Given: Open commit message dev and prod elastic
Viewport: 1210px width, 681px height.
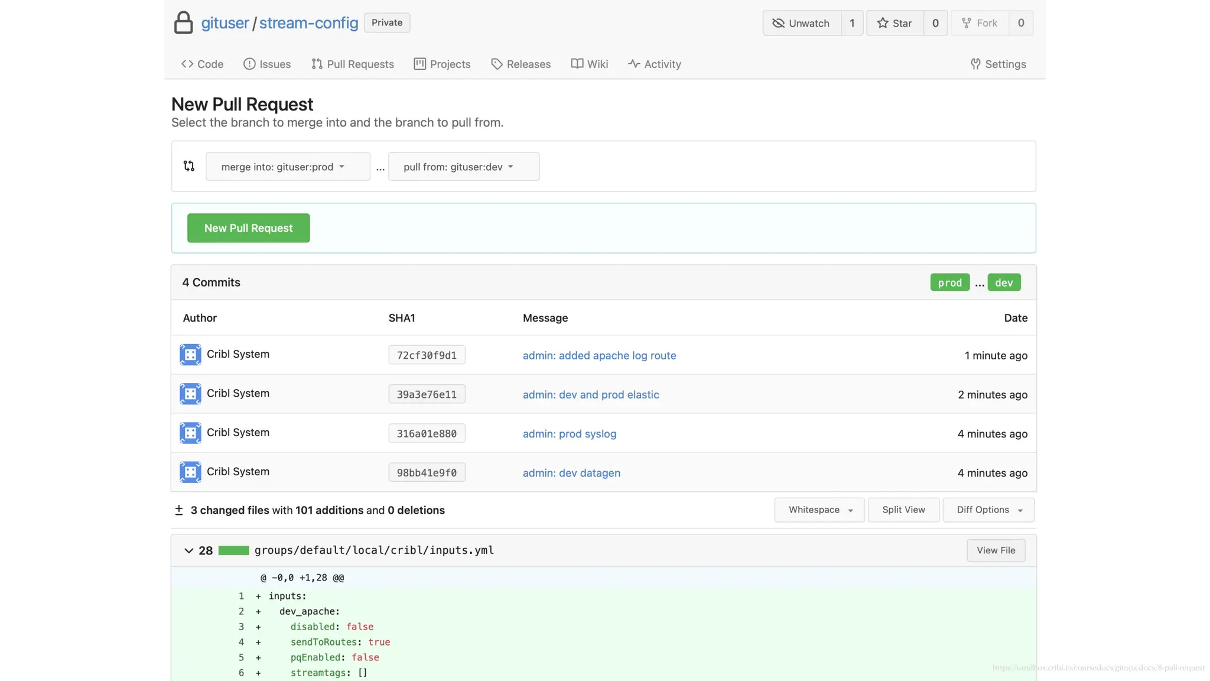Looking at the screenshot, I should (591, 394).
